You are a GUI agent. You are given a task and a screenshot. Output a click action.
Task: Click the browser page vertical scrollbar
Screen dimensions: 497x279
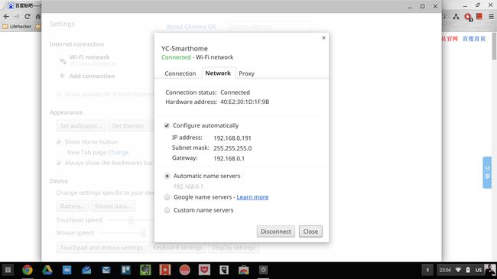coord(494,46)
